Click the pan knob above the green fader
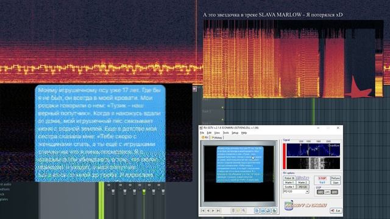This screenshot has width=390, height=219. coord(140,185)
